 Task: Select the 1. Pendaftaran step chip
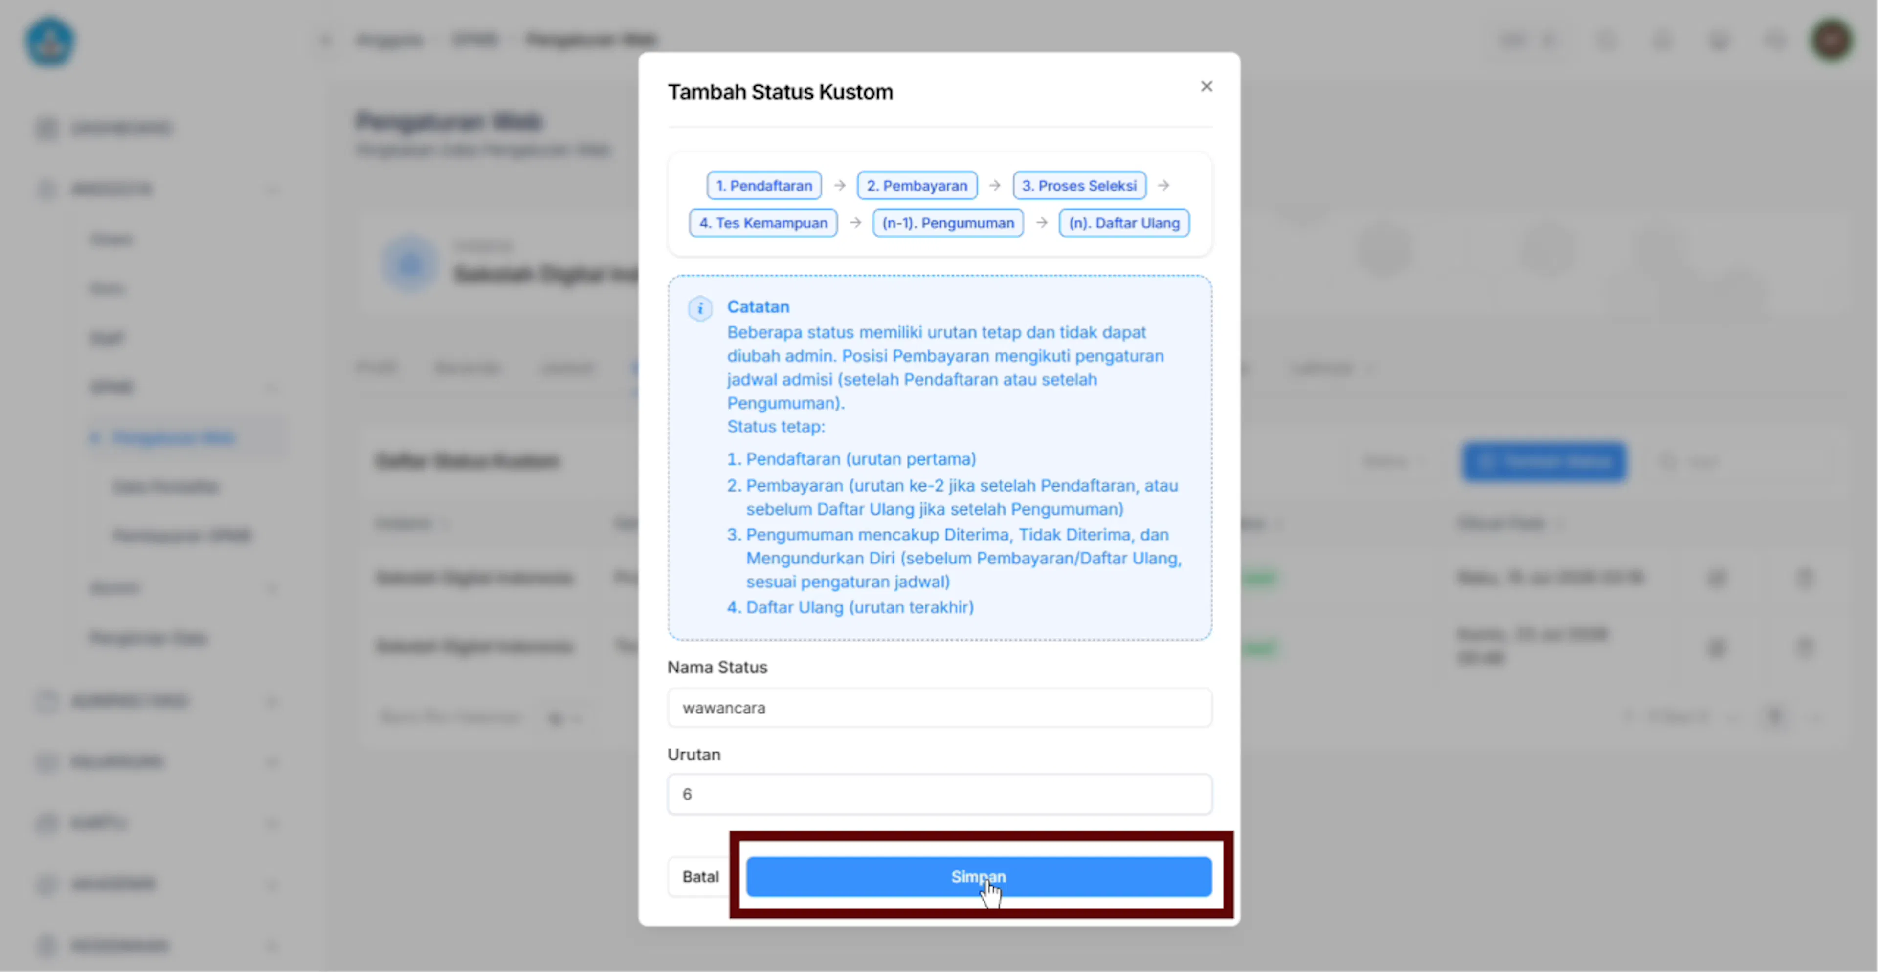tap(764, 186)
